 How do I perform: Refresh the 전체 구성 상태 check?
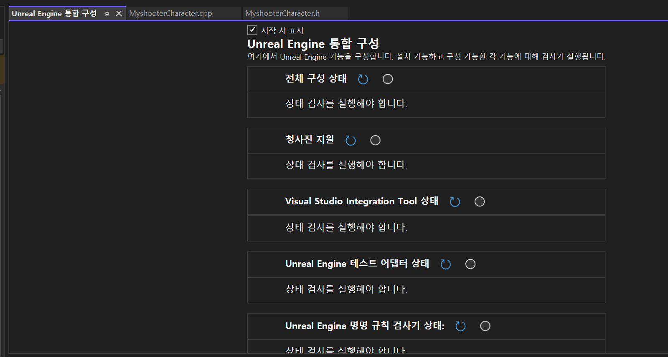click(x=363, y=79)
